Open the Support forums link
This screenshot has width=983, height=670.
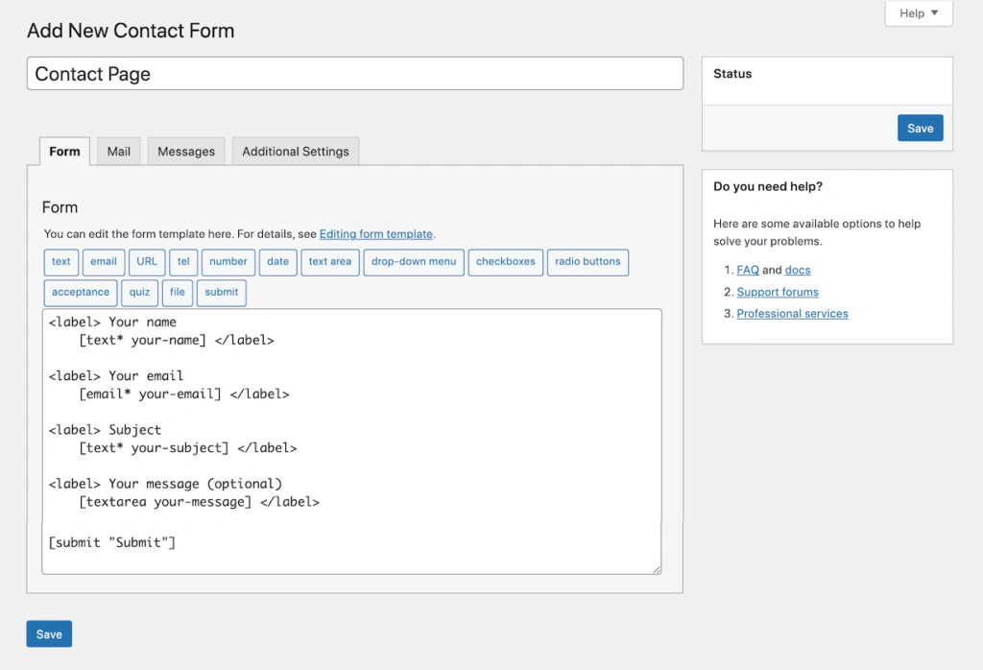point(778,292)
